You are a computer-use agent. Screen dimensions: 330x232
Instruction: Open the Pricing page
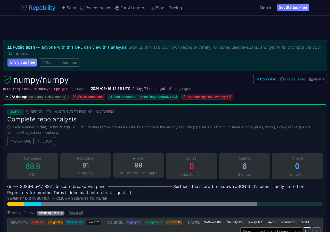tap(175, 8)
